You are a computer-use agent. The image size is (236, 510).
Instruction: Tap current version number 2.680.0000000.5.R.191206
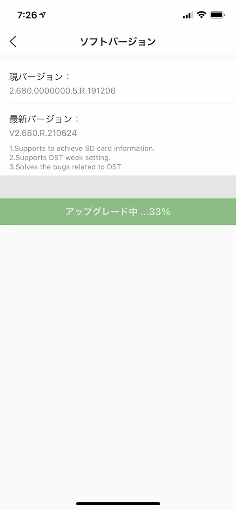tap(62, 91)
